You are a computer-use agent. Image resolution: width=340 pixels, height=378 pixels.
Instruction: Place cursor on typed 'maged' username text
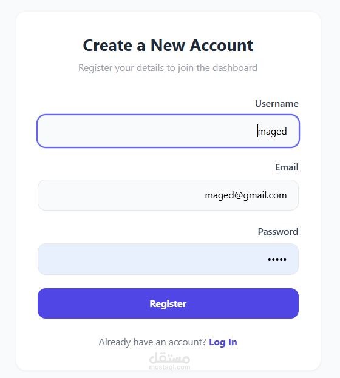[273, 132]
